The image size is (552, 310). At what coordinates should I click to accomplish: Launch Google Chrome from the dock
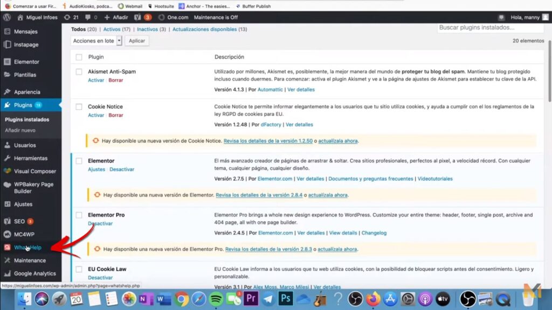181,299
